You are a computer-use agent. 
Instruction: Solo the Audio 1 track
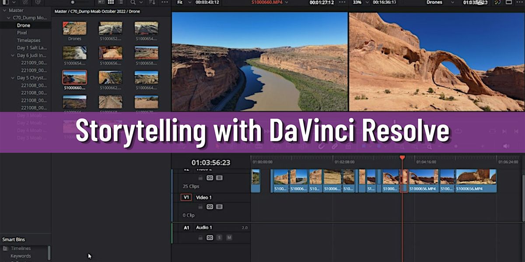pyautogui.click(x=220, y=238)
